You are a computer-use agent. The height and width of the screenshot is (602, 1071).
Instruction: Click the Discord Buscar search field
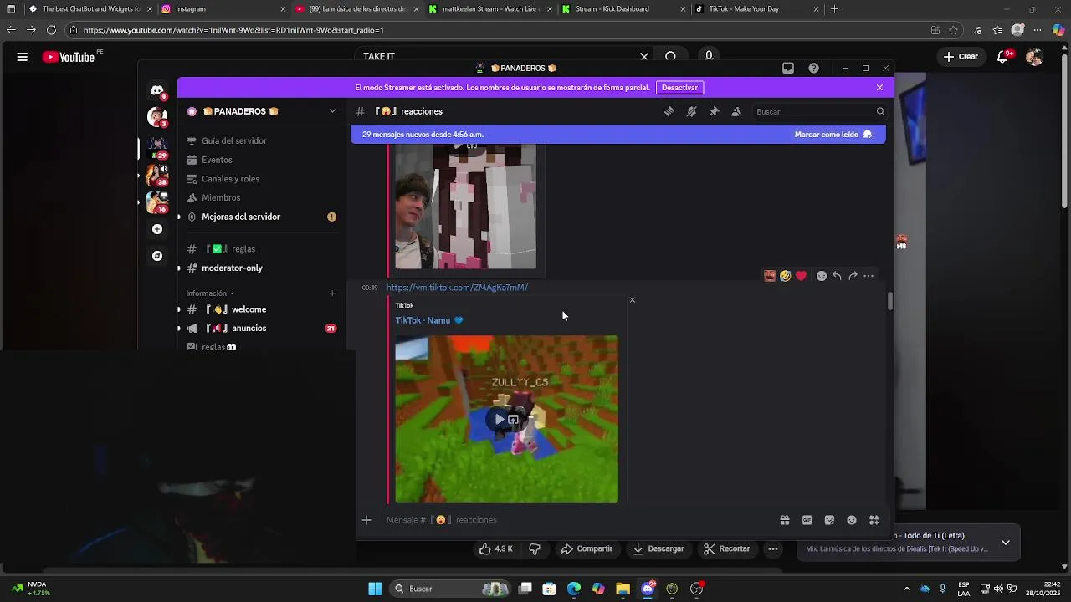coord(819,111)
